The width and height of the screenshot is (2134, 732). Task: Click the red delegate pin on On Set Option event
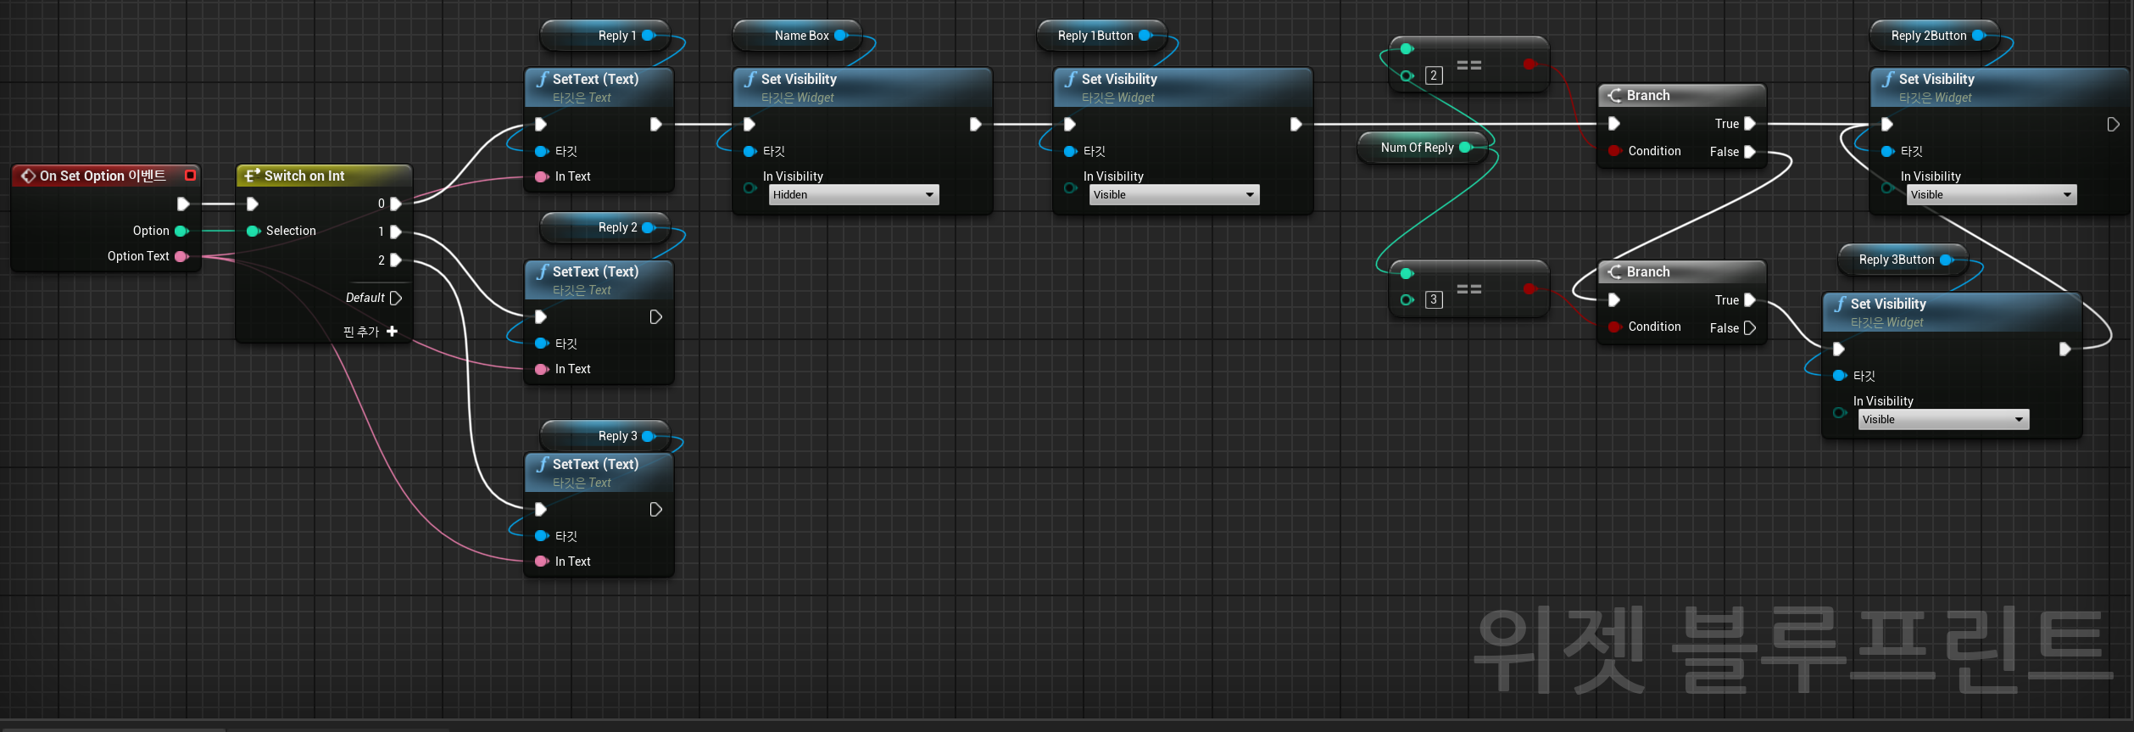[190, 176]
